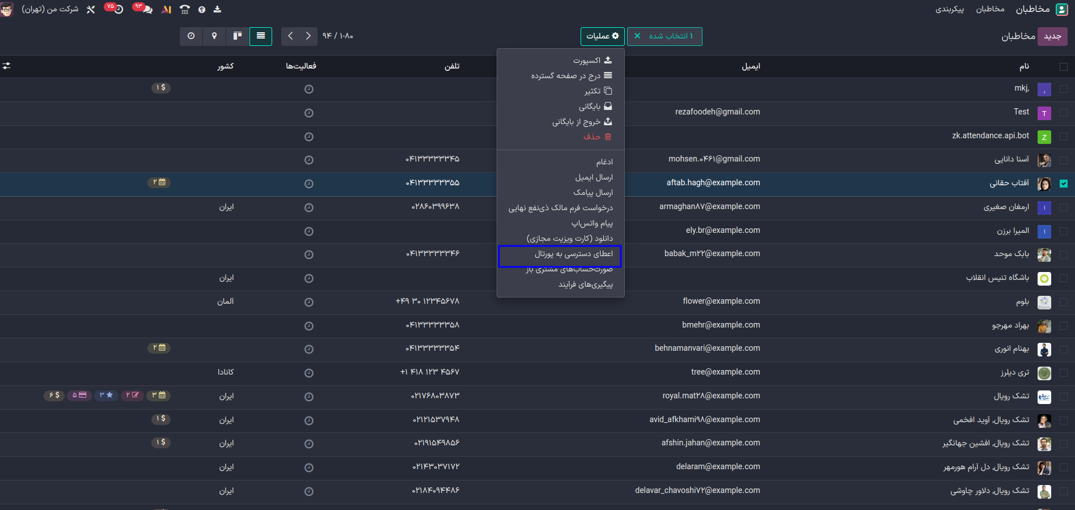Viewport: 1075px width, 510px height.
Task: Click the ۶ $ badge on کشت رویال row
Action: pyautogui.click(x=54, y=395)
